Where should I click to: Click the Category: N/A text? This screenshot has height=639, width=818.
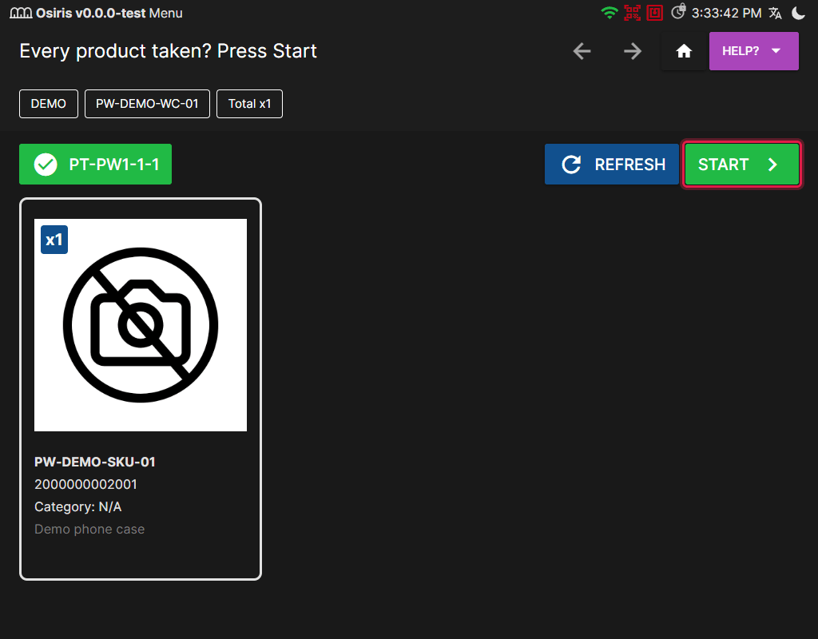77,507
